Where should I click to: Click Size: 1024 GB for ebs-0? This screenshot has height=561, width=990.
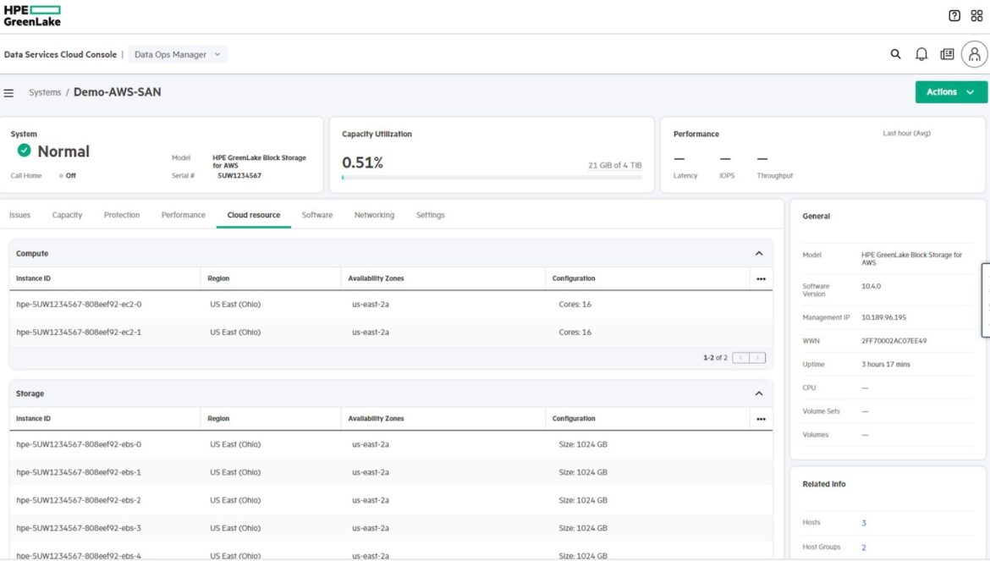583,444
